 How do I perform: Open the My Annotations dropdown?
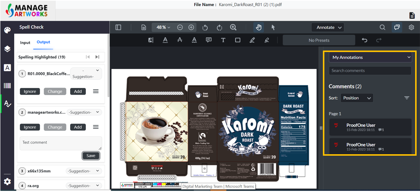(x=370, y=57)
